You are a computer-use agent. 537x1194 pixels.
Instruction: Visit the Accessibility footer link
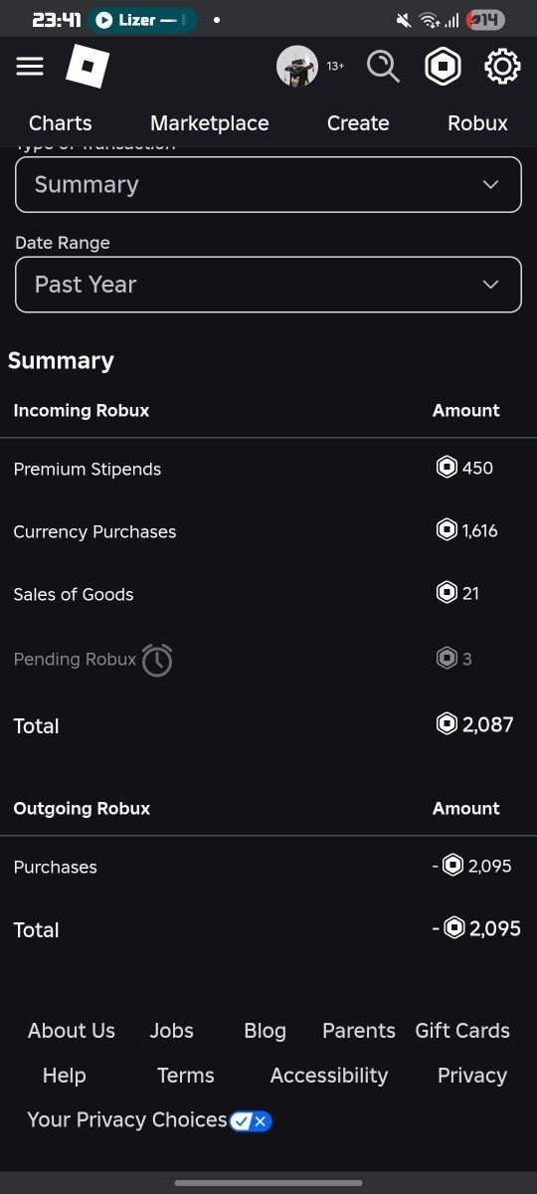(x=329, y=1076)
